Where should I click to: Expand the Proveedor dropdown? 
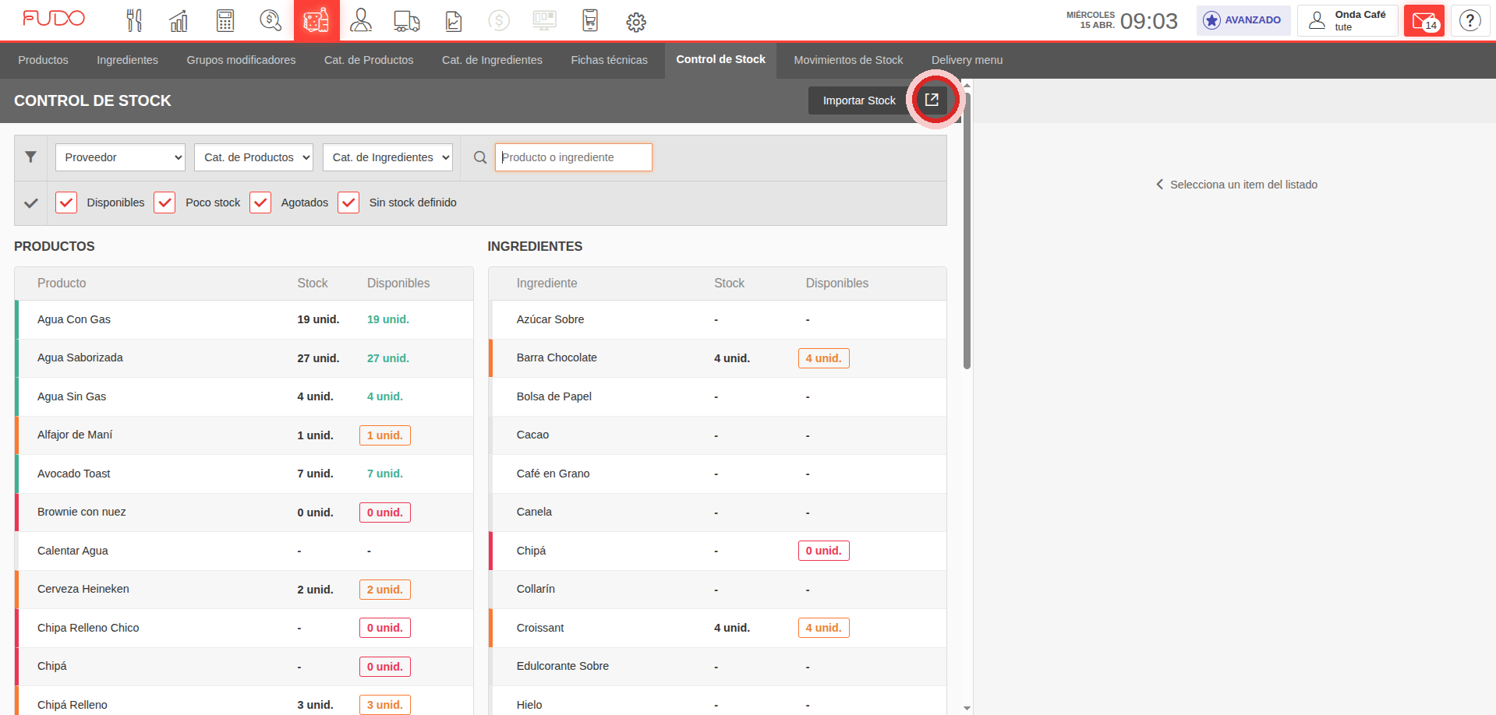(x=120, y=157)
